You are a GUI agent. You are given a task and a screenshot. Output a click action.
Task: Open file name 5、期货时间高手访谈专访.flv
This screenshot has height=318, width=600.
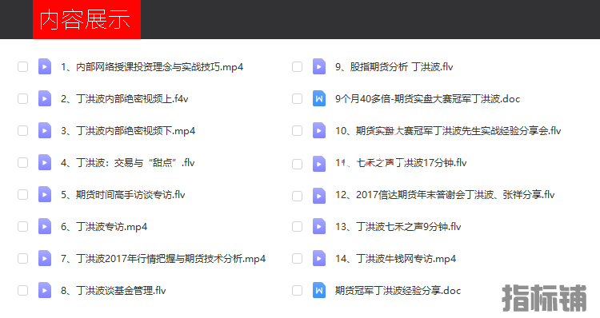point(123,194)
